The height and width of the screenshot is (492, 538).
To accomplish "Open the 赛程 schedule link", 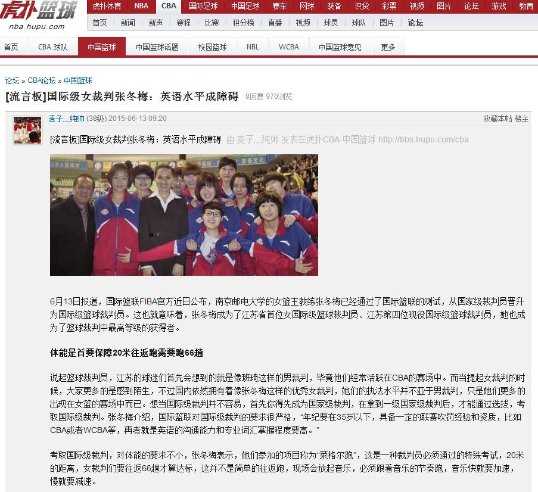I will point(184,23).
